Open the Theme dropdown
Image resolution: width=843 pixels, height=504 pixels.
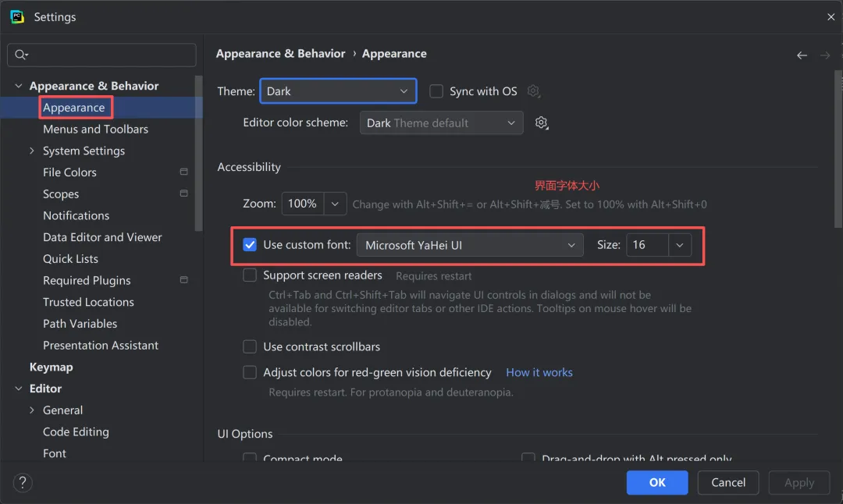338,91
